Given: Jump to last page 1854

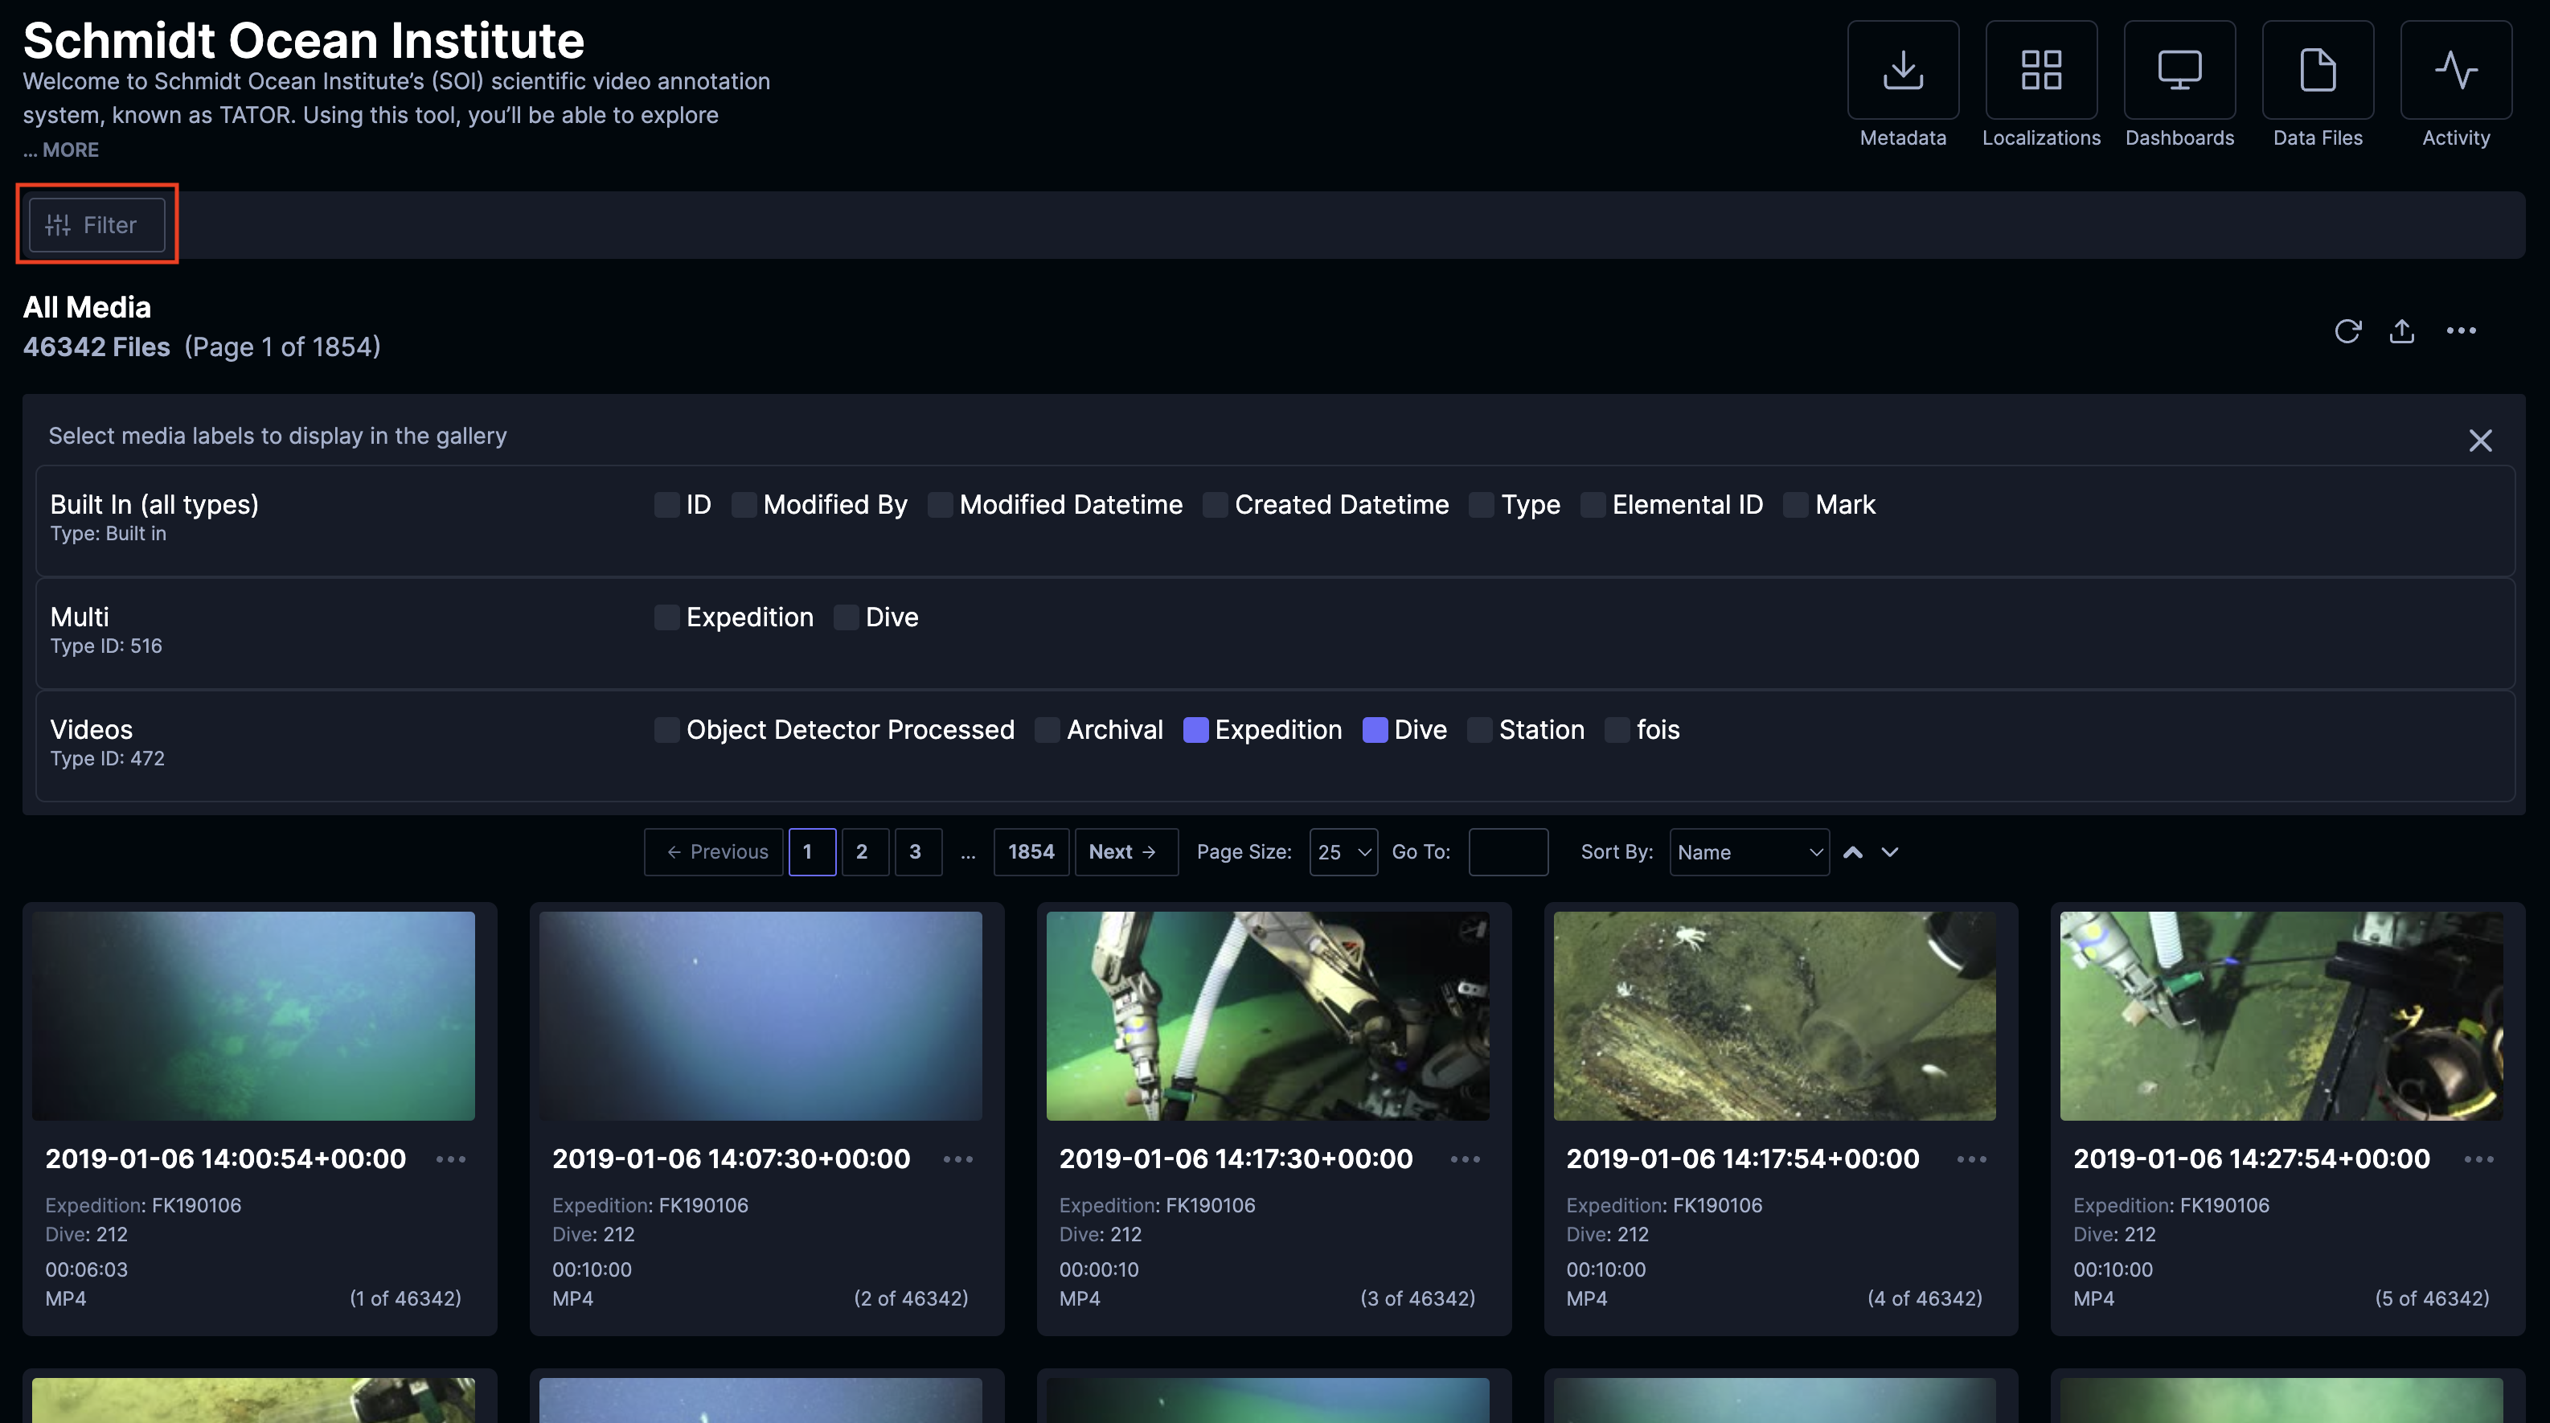Looking at the screenshot, I should click(x=1031, y=851).
